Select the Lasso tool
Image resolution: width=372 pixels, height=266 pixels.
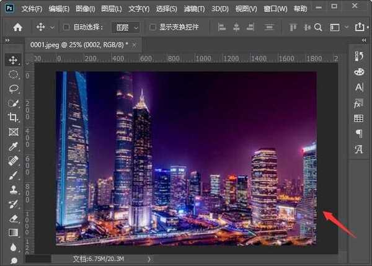(13, 89)
